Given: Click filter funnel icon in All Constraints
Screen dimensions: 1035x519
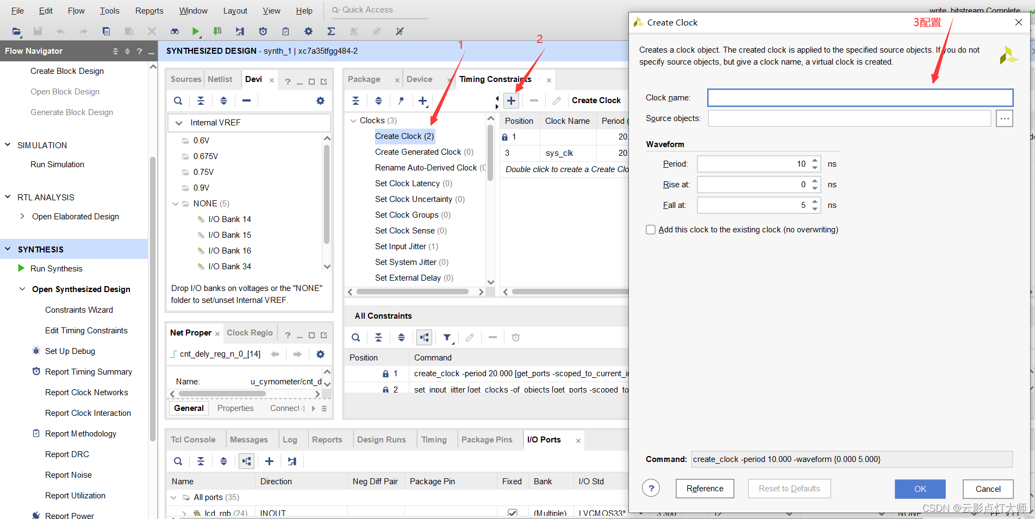Looking at the screenshot, I should point(447,338).
